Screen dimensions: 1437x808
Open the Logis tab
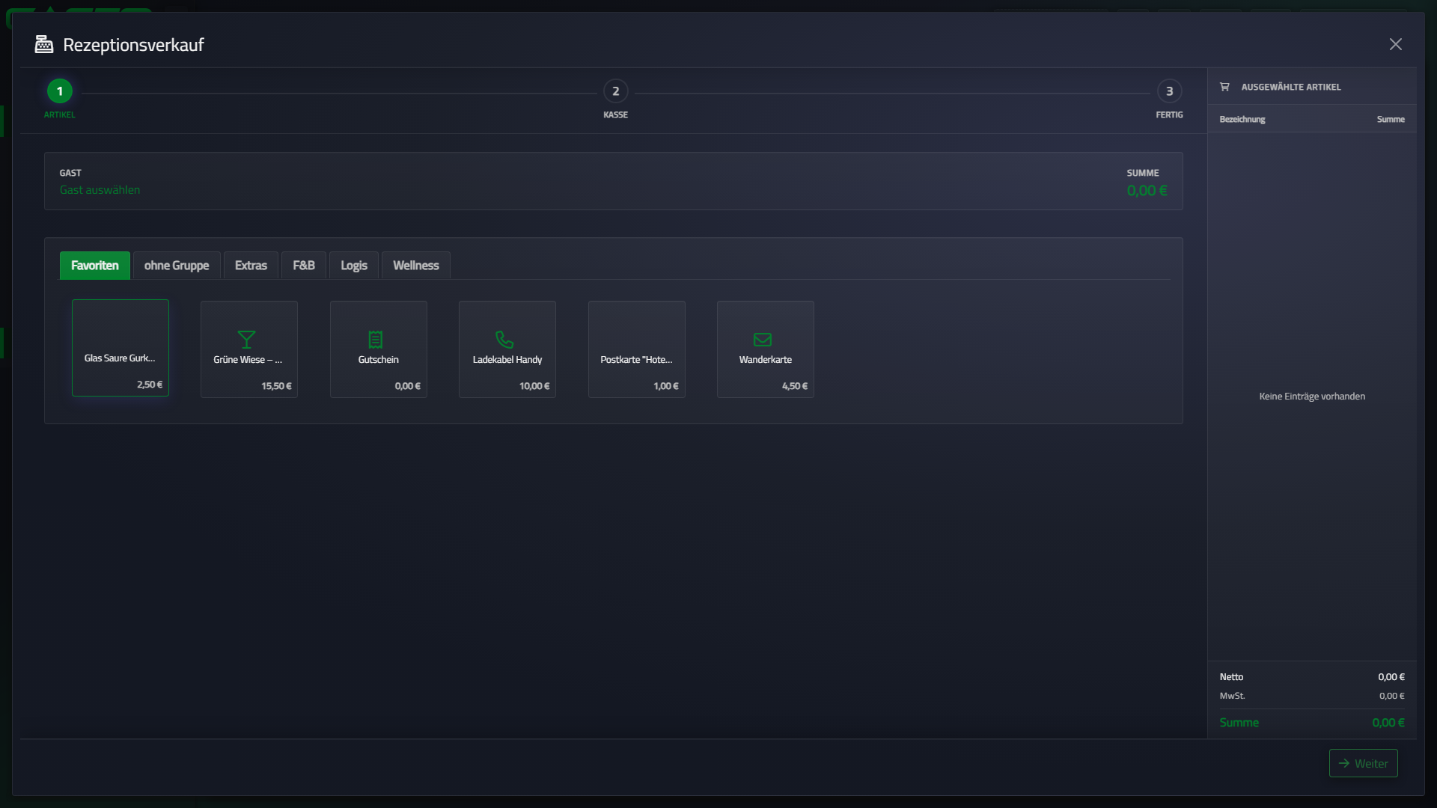[x=354, y=266]
